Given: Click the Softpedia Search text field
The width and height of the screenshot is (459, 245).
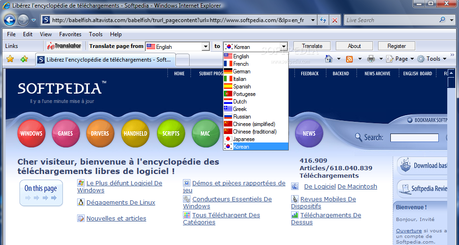Looking at the screenshot, I should (x=414, y=138).
